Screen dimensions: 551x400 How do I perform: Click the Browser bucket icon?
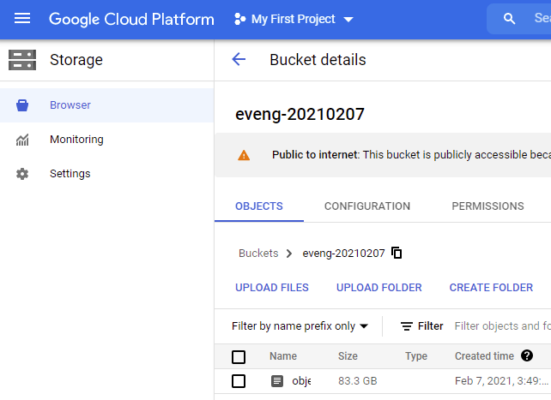coord(22,105)
